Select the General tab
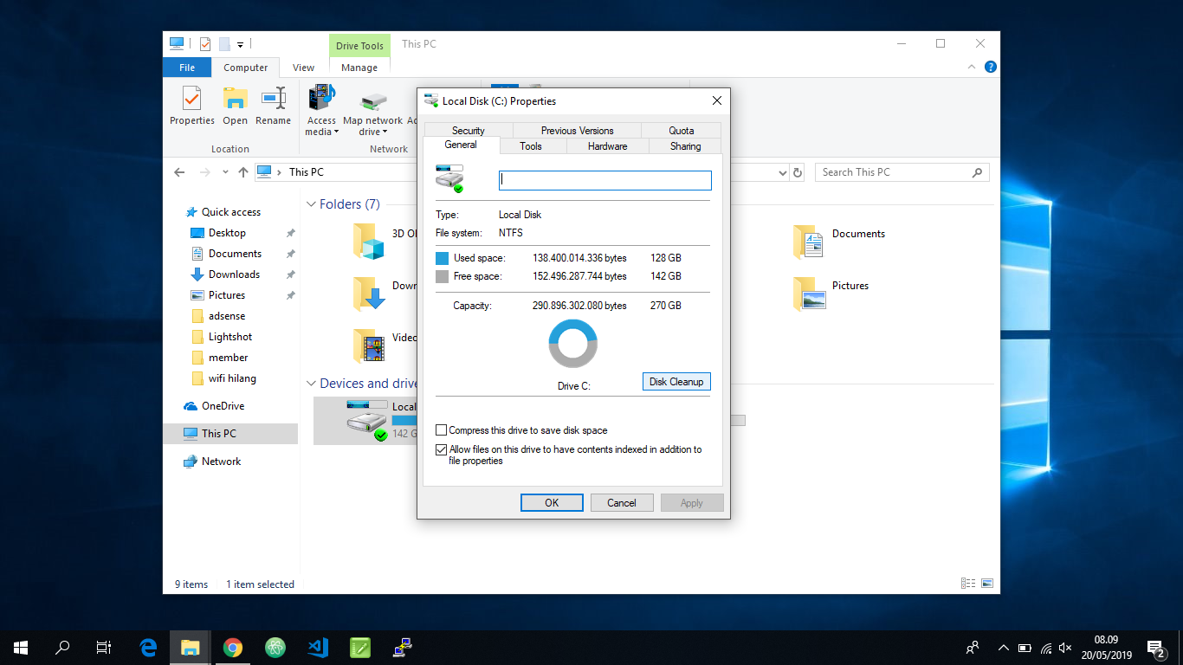Screen dimensions: 1183x665 click(x=461, y=145)
